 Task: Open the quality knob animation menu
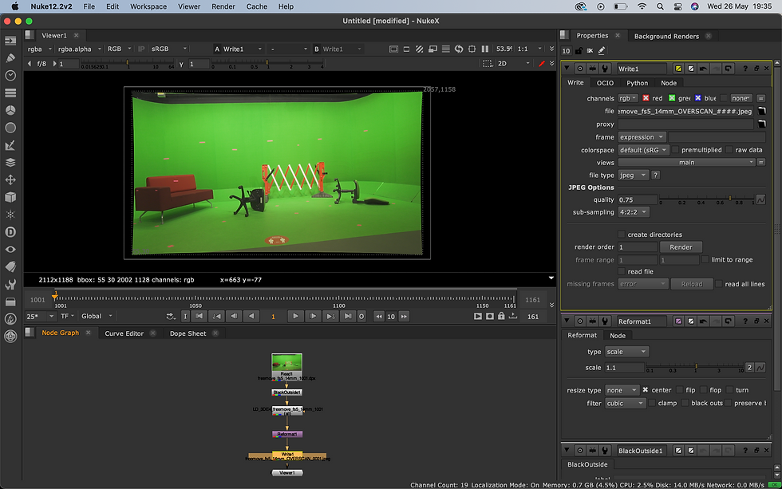tap(760, 199)
